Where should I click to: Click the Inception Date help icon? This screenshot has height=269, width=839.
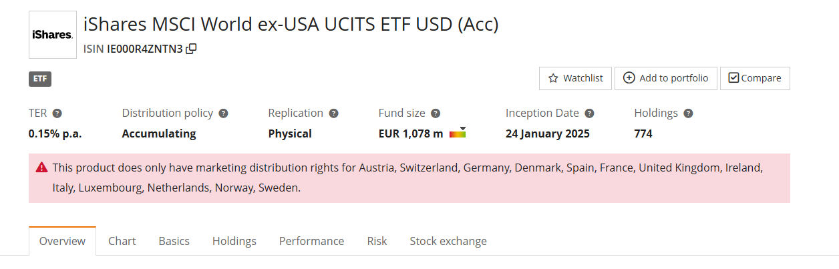589,113
